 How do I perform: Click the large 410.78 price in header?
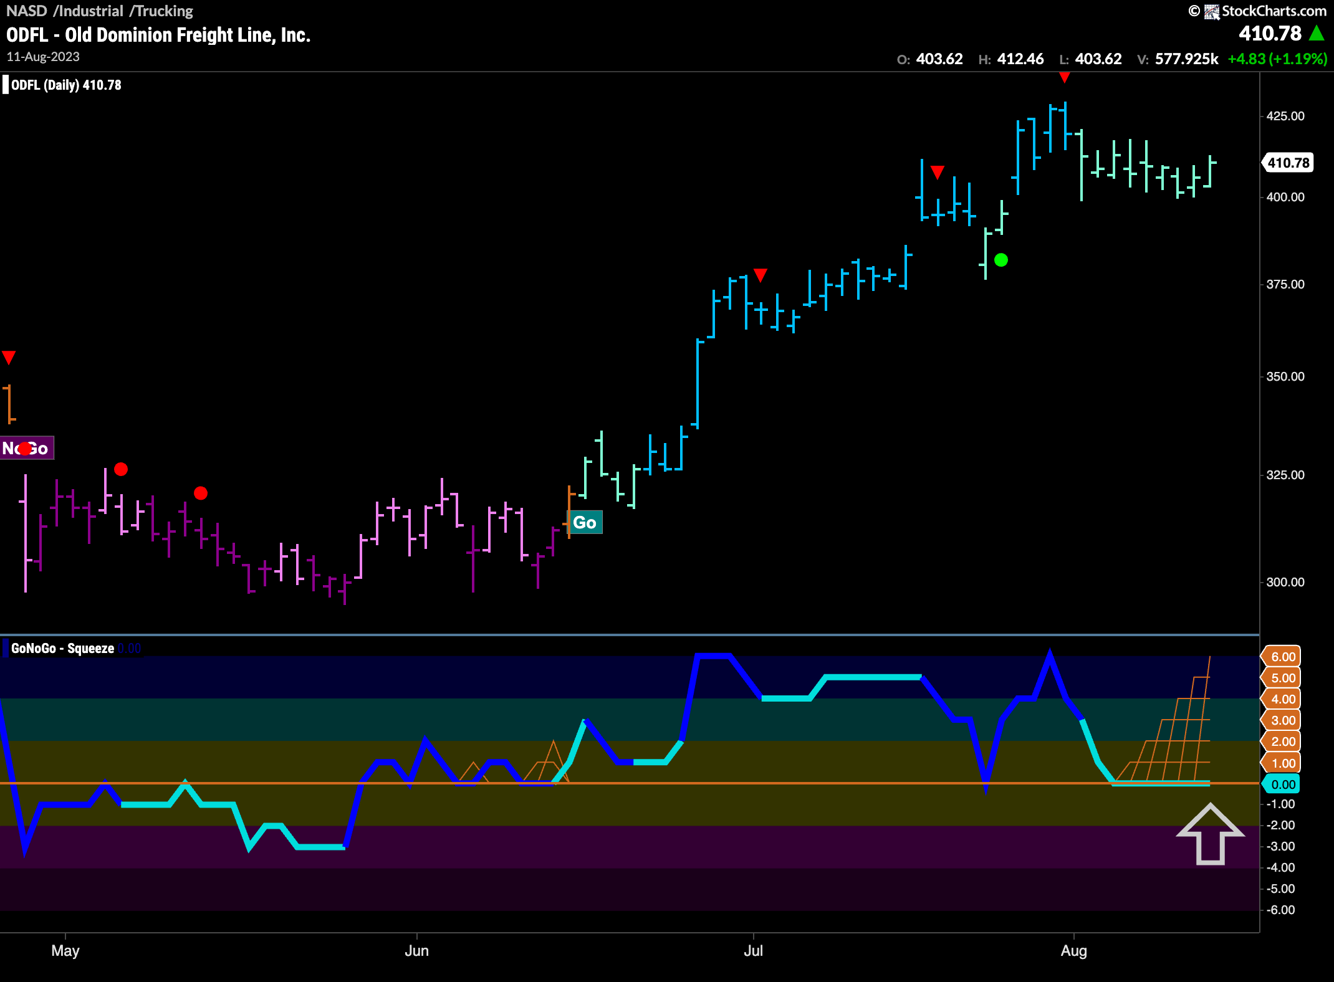pyautogui.click(x=1270, y=33)
